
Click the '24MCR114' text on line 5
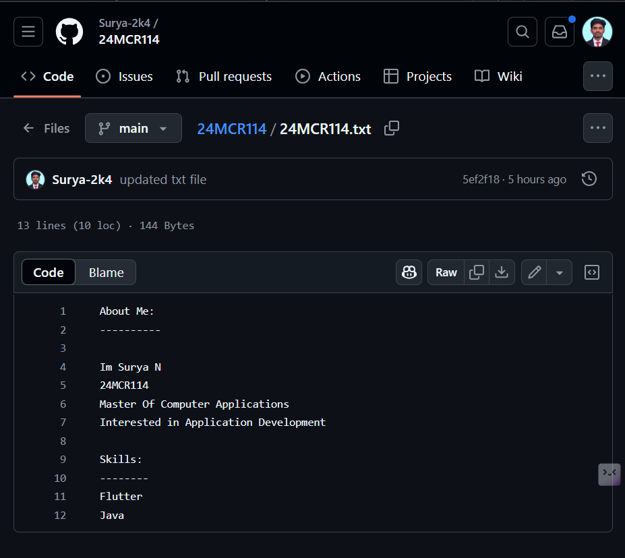click(124, 385)
